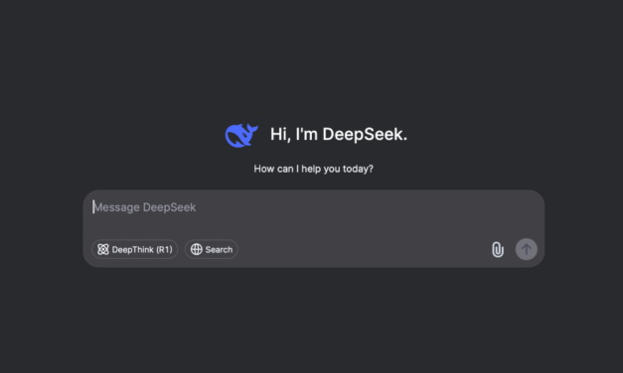Screen dimensions: 623x373
Task: Click the paperclip attach file icon
Action: 498,250
